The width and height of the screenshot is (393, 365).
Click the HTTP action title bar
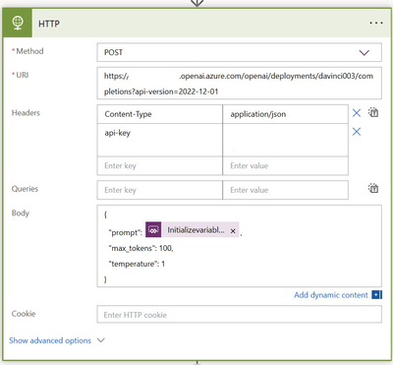196,23
